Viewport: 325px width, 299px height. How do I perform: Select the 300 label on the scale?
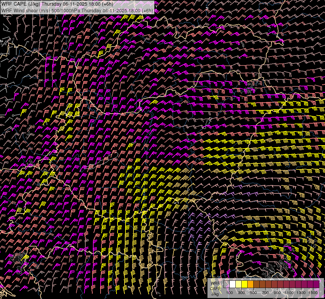(241, 293)
